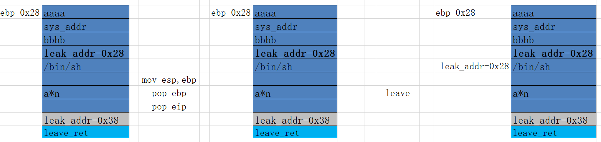Select the 'pop ebp' cell
The width and height of the screenshot is (601, 142).
click(169, 93)
